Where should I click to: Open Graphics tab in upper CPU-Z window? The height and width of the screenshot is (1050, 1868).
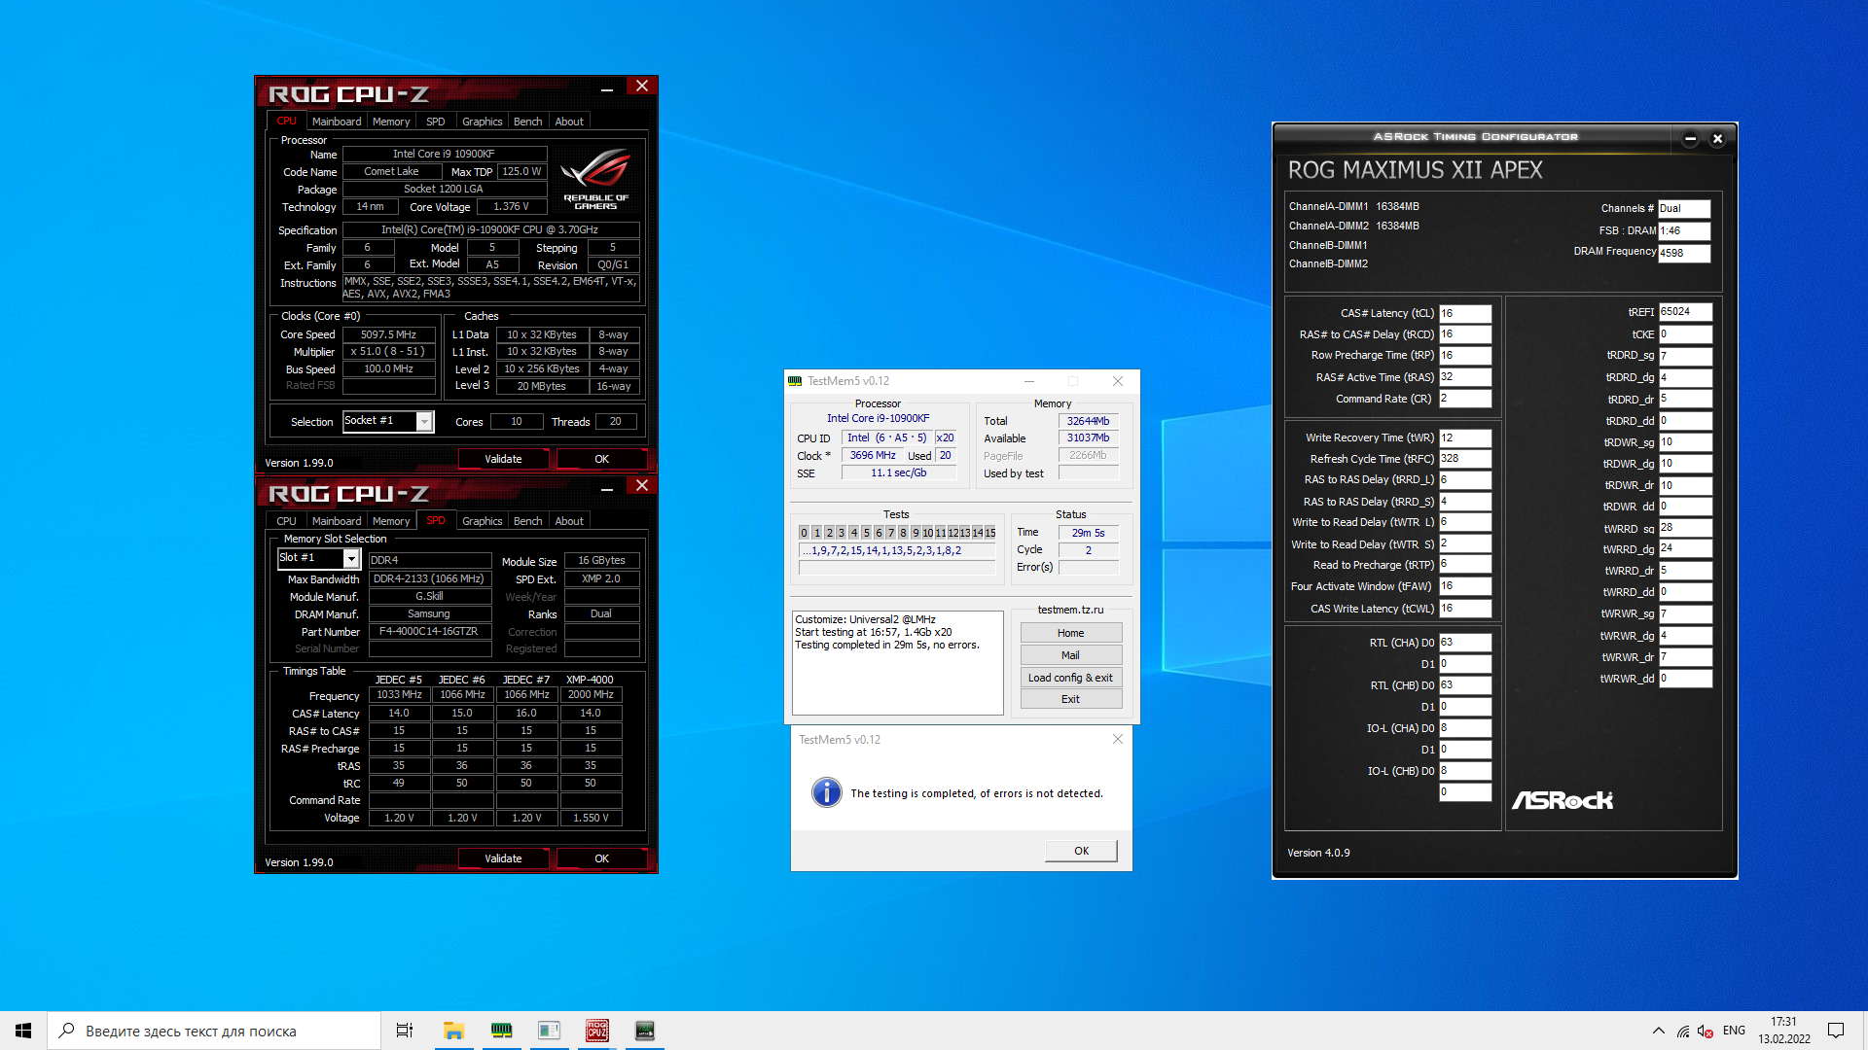482,122
